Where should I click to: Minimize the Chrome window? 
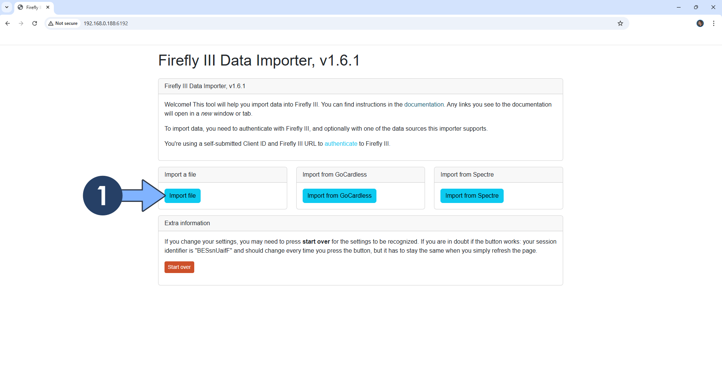(x=679, y=7)
